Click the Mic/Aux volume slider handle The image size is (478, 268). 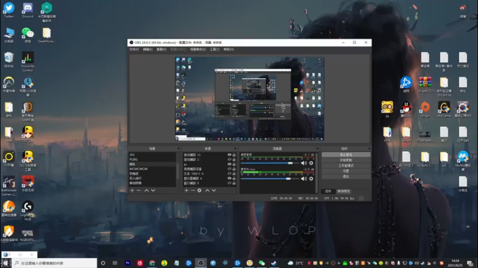tap(288, 179)
